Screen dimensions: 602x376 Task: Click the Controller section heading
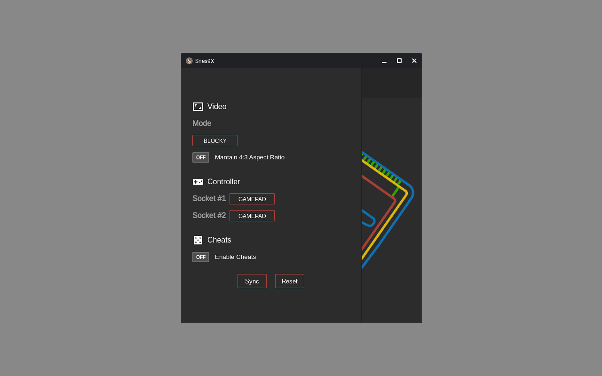point(223,182)
